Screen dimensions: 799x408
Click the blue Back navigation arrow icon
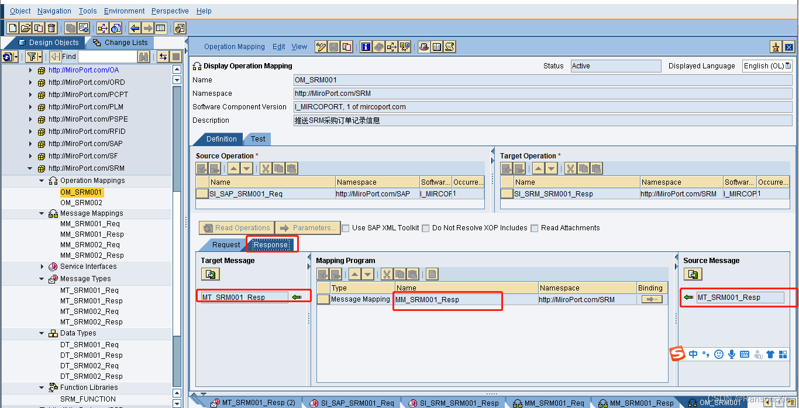(136, 27)
